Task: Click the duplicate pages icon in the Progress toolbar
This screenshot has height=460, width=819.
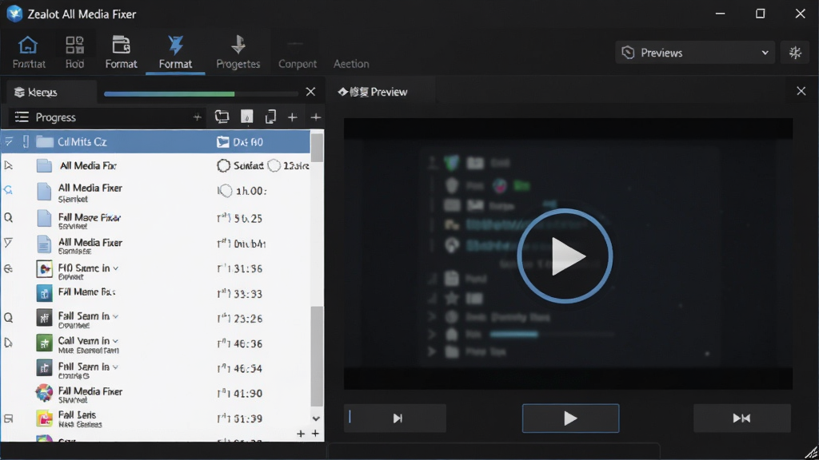Action: 270,117
